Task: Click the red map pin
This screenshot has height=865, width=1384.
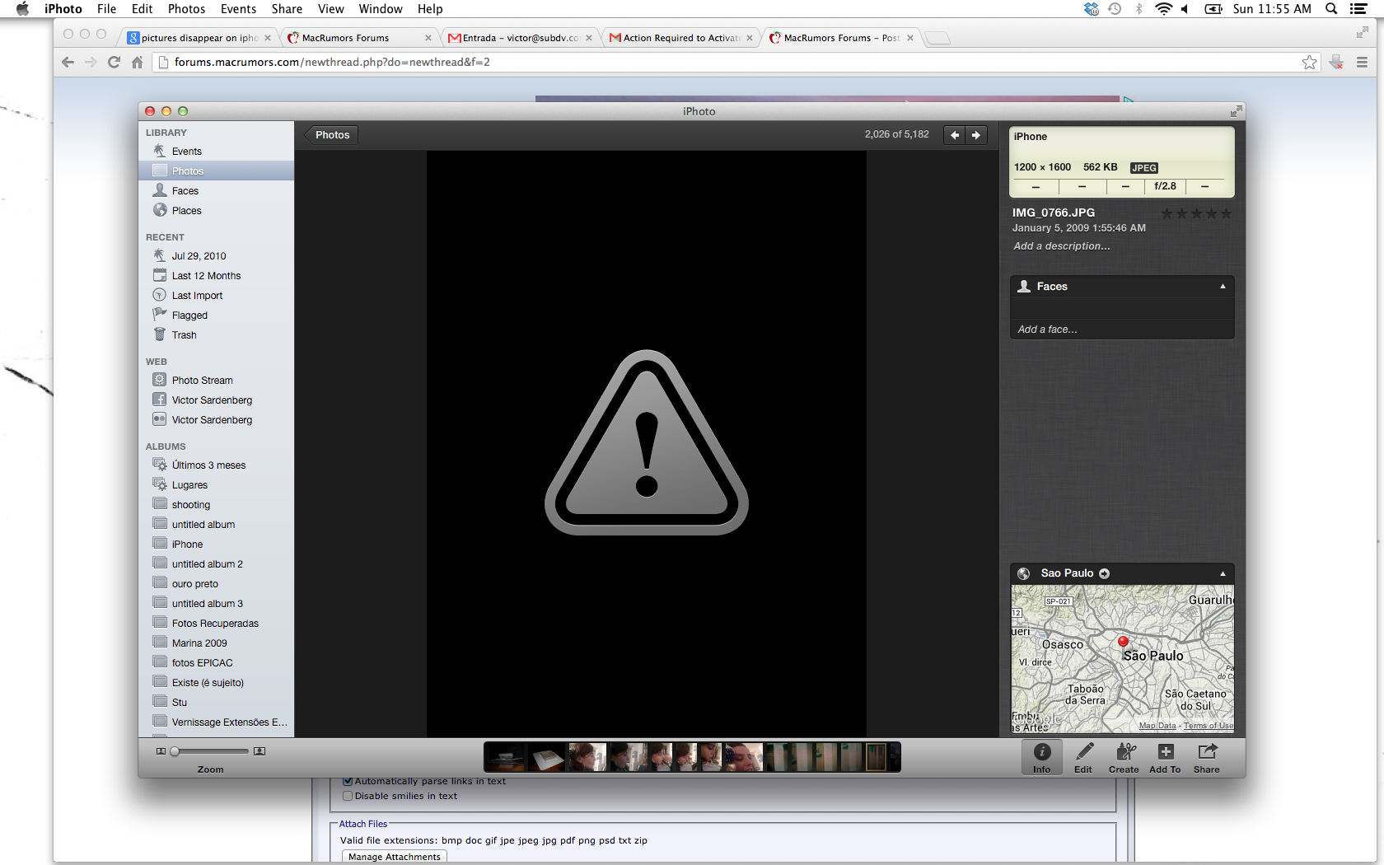Action: [1123, 641]
